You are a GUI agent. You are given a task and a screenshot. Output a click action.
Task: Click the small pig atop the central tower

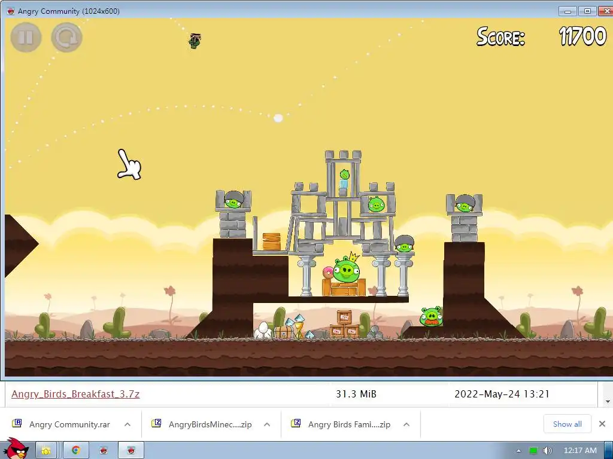point(344,175)
